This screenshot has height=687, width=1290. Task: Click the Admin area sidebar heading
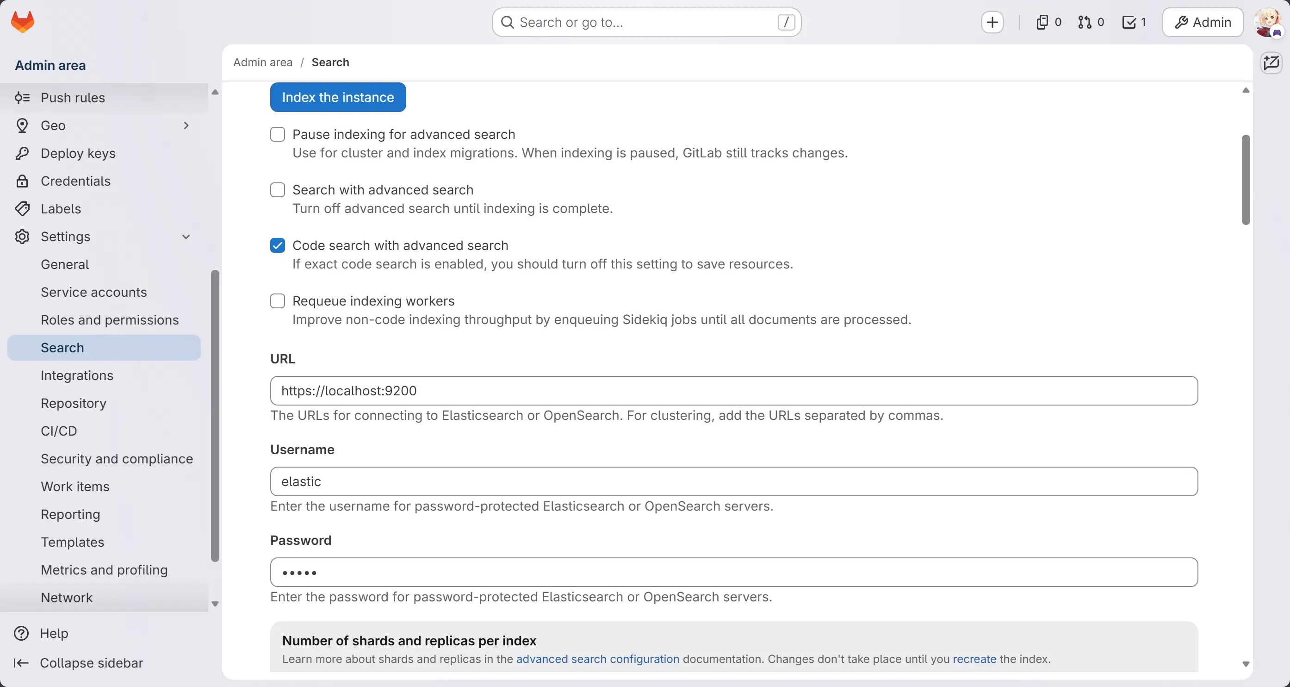50,65
